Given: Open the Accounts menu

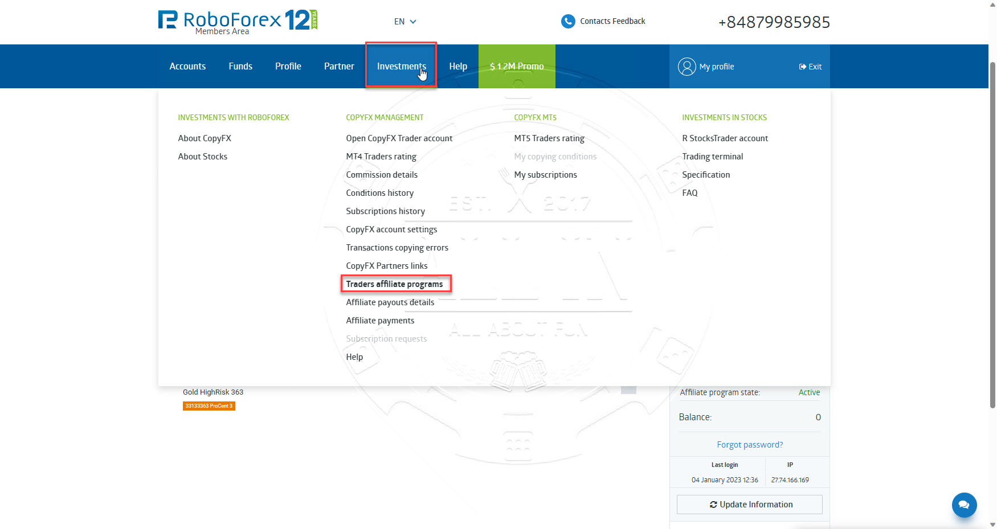Looking at the screenshot, I should tap(187, 66).
